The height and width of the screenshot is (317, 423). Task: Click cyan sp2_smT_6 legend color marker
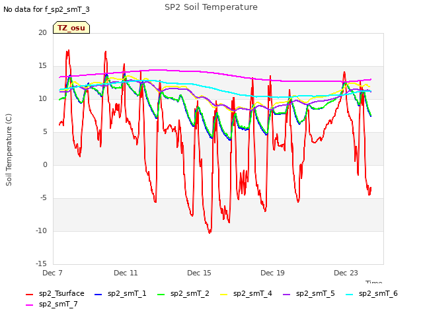(x=350, y=295)
